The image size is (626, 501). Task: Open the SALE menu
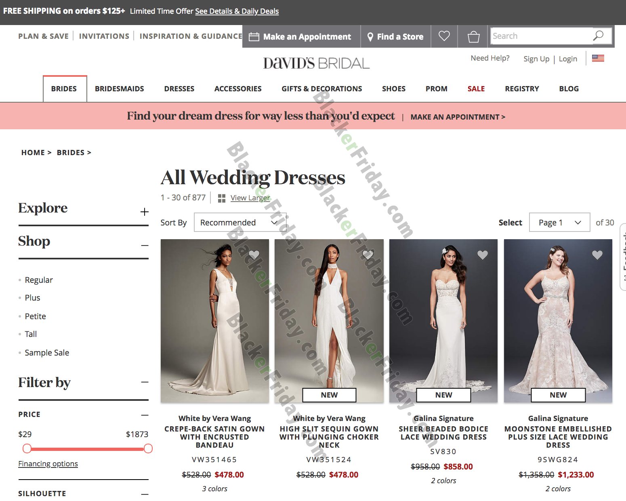(x=476, y=88)
